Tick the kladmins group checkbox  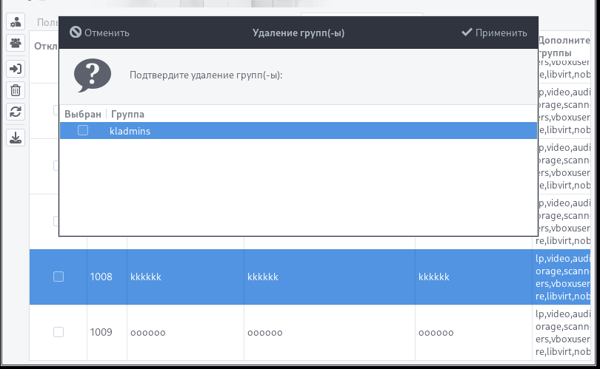click(x=83, y=131)
